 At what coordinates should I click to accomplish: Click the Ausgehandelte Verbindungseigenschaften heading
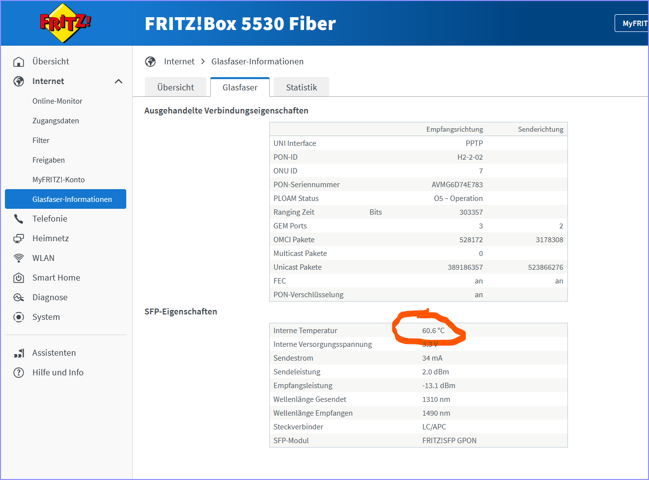226,111
